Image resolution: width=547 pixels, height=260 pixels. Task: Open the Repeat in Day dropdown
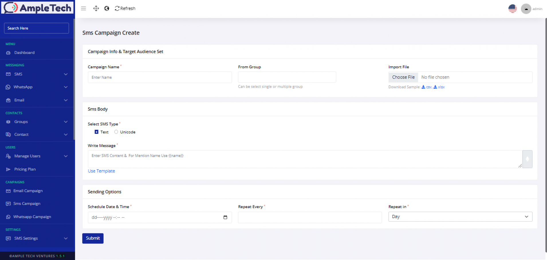(460, 217)
